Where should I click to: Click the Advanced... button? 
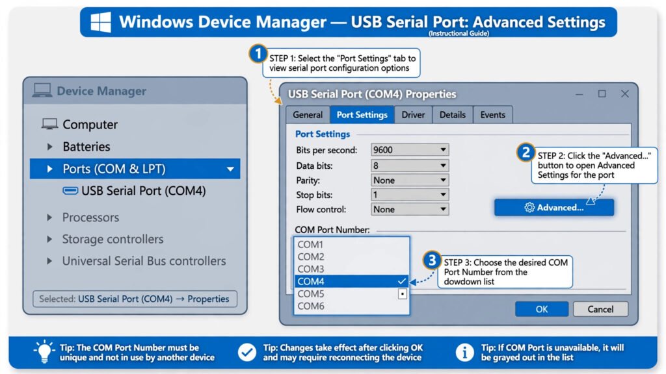(x=554, y=207)
